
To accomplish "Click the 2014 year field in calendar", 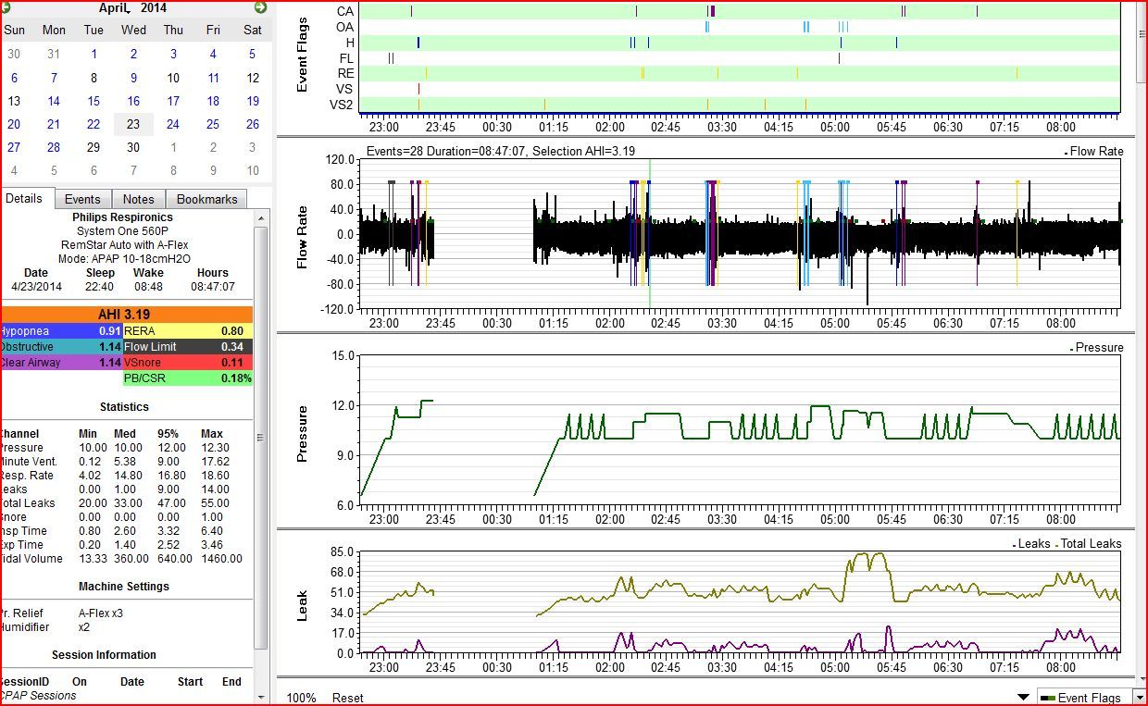I will click(x=154, y=7).
